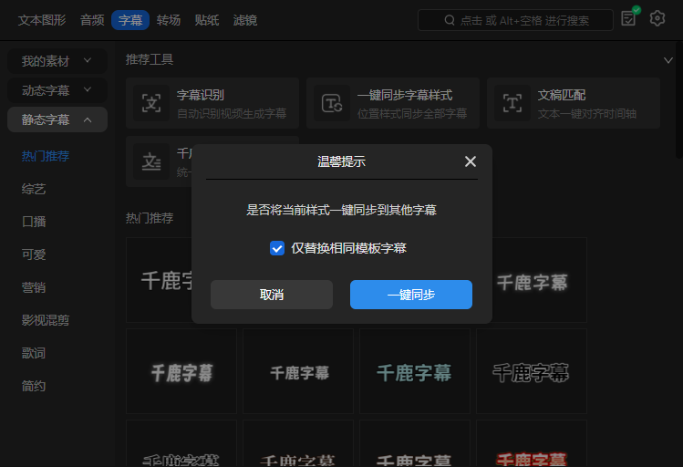Click the 一键同步字幕样式 tool icon

332,103
